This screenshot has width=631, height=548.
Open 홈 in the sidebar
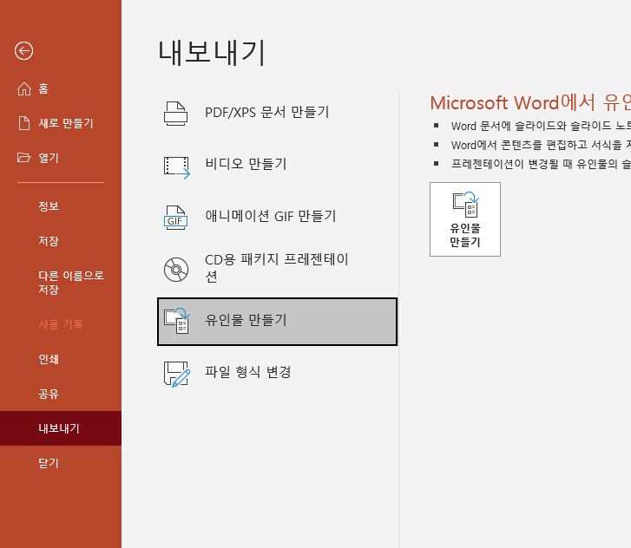61,88
